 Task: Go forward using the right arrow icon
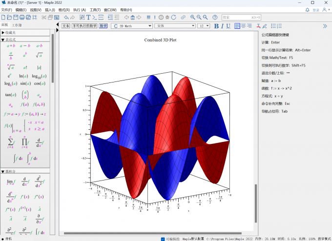point(139,18)
